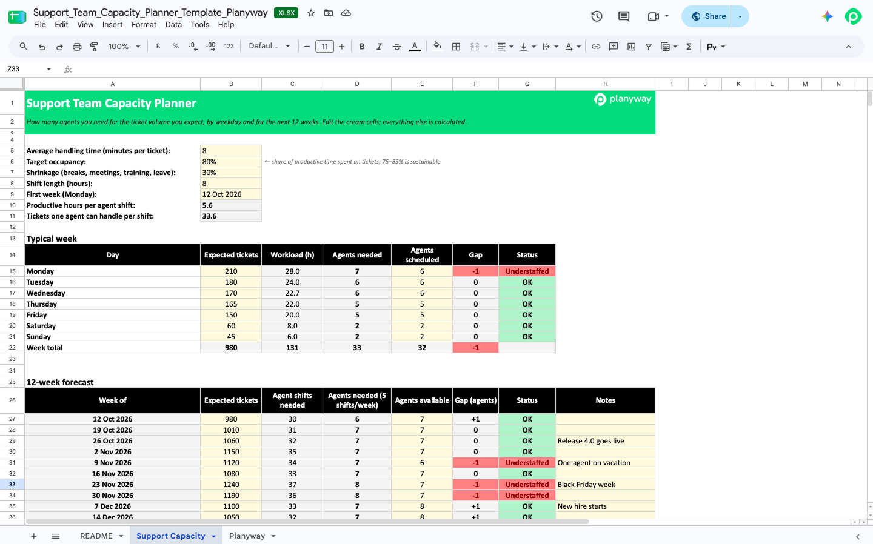Viewport: 873px width, 544px height.
Task: Open the Insert menu
Action: click(112, 25)
